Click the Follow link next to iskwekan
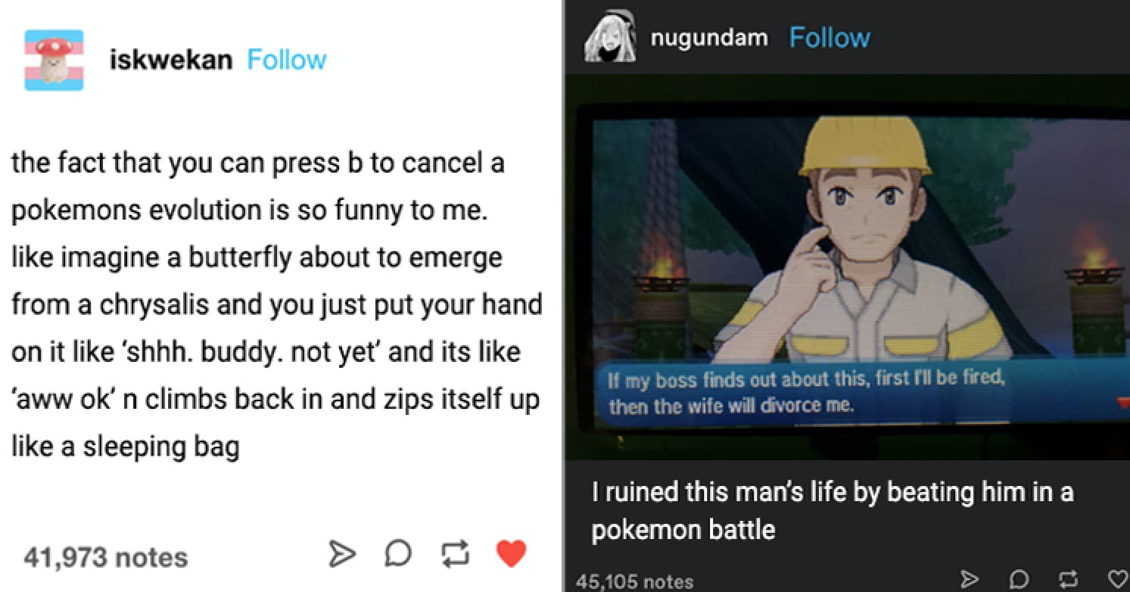 (287, 59)
